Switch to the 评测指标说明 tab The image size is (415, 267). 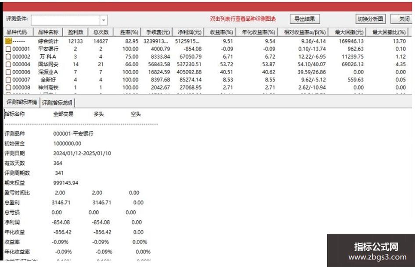coord(57,103)
